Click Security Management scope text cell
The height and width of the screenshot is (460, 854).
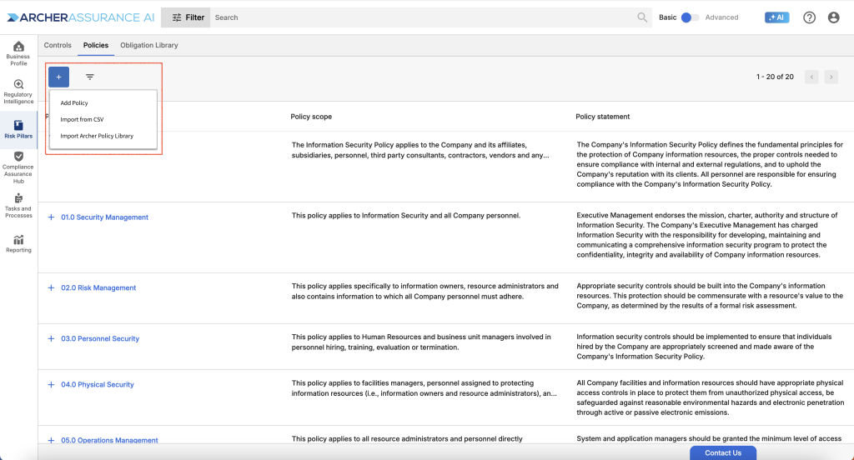pos(406,216)
